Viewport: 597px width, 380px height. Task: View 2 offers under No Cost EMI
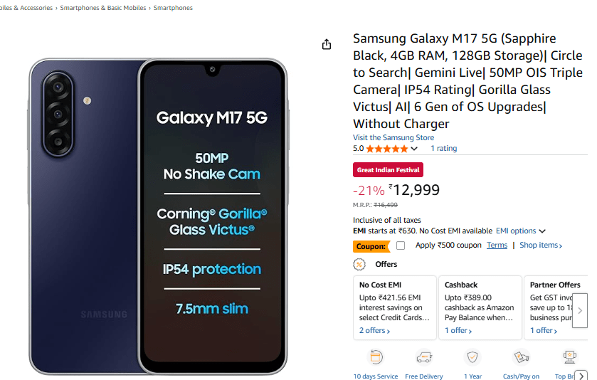374,331
